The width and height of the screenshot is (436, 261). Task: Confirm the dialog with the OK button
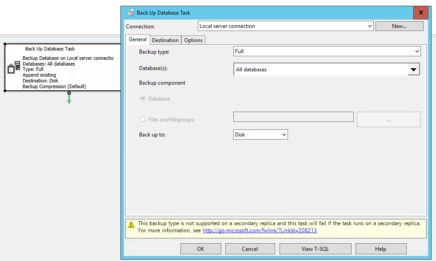[200, 249]
